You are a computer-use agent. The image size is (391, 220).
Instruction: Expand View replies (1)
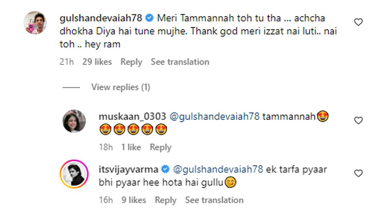pos(121,87)
